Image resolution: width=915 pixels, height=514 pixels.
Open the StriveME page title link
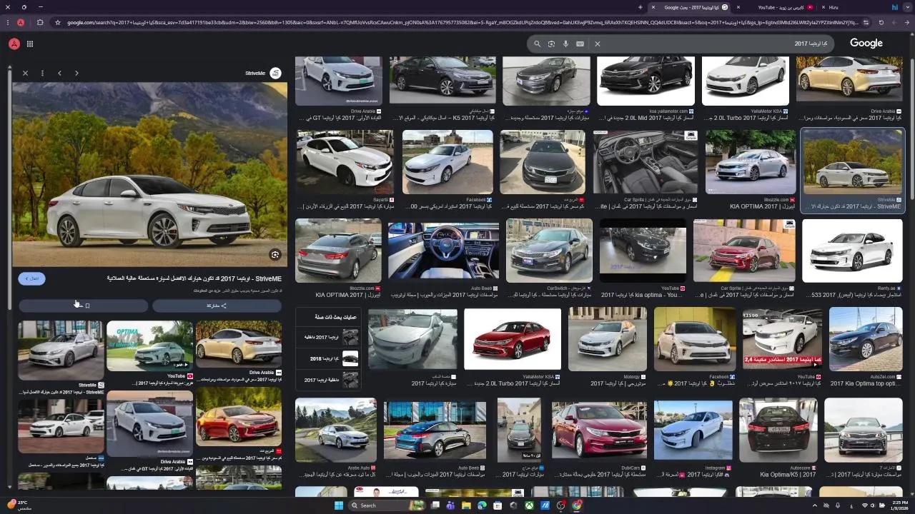click(194, 278)
